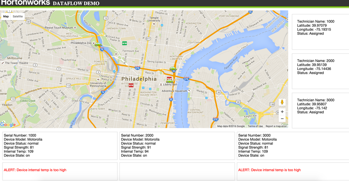Click the Liberty Bell landmark icon
The height and width of the screenshot is (181, 349).
point(161,85)
